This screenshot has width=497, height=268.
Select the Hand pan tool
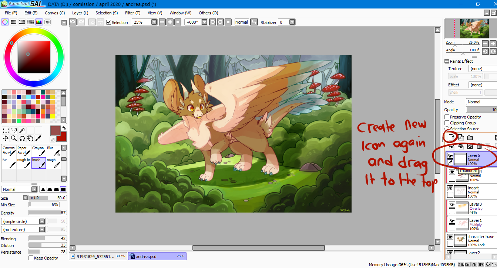pyautogui.click(x=30, y=138)
